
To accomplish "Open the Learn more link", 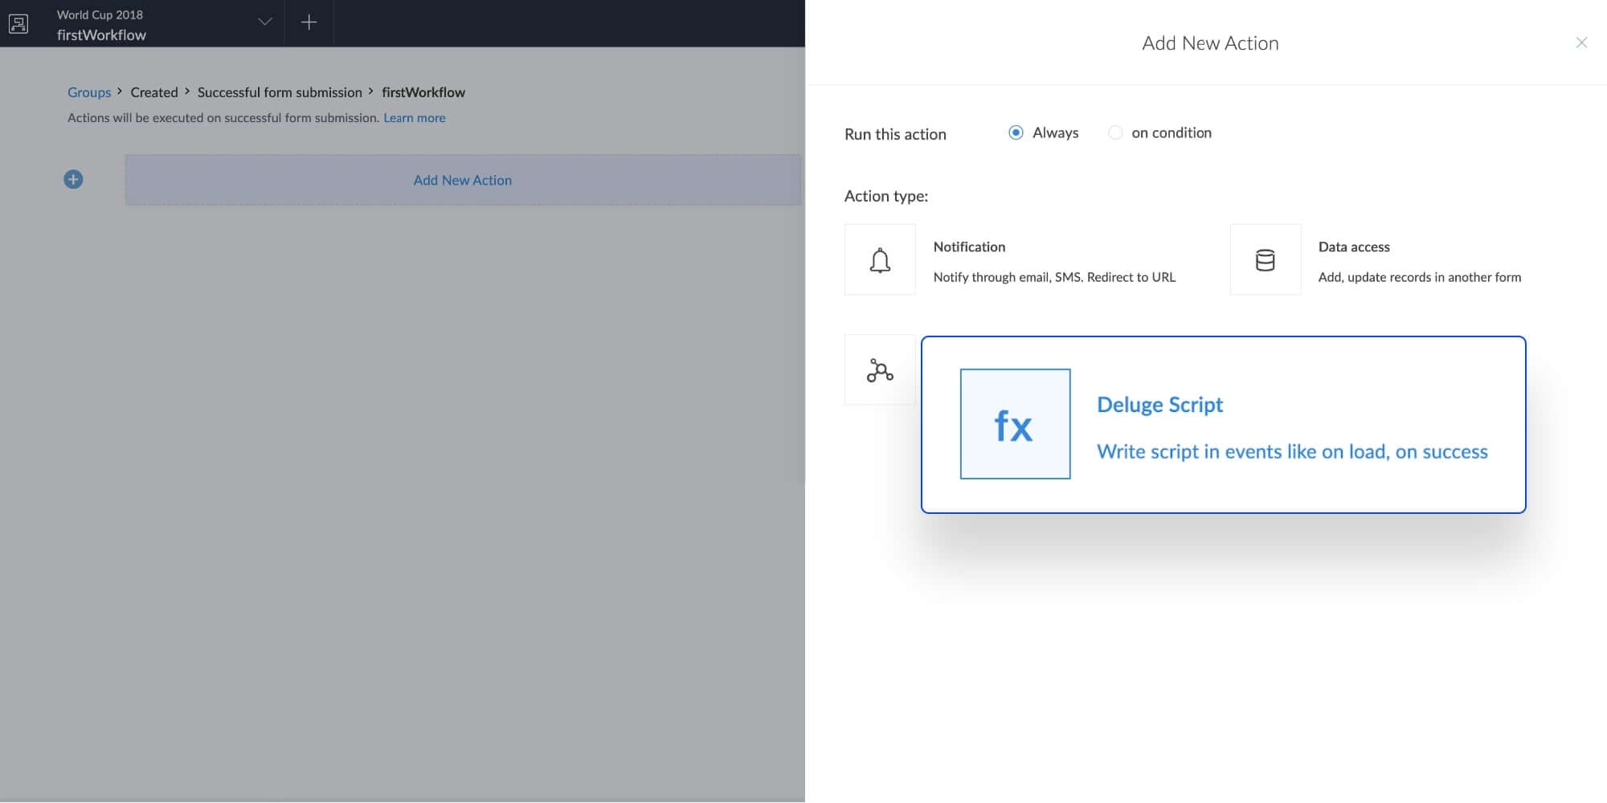I will tap(414, 118).
